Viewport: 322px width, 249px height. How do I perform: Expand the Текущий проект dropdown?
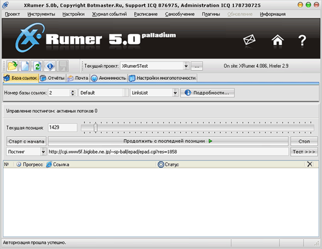pyautogui.click(x=186, y=66)
